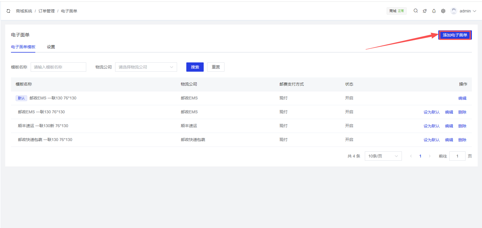Delete the 邮政快递包裹 template row
Image resolution: width=482 pixels, height=228 pixels.
(462, 140)
